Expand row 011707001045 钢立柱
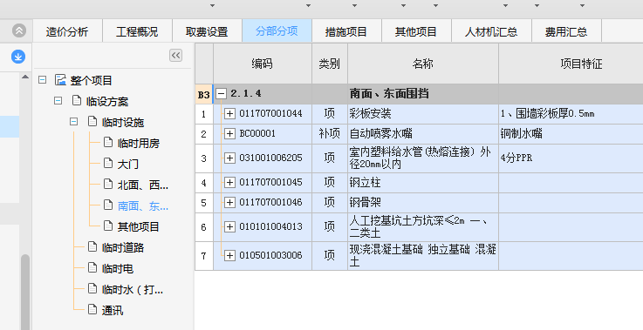 click(x=229, y=183)
